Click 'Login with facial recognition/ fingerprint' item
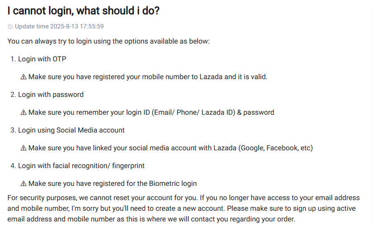Viewport: 372px width, 229px height. pos(81,165)
